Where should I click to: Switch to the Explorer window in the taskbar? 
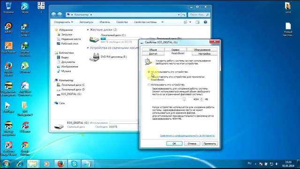[33, 164]
